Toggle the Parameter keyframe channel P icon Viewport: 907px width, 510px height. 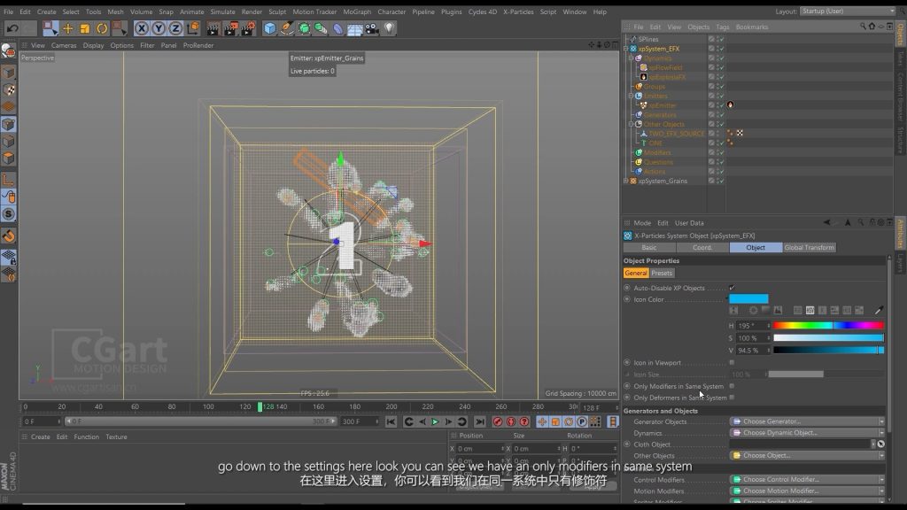point(582,421)
